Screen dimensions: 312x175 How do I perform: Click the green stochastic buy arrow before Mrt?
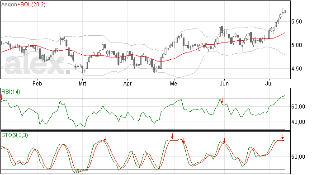click(x=78, y=171)
